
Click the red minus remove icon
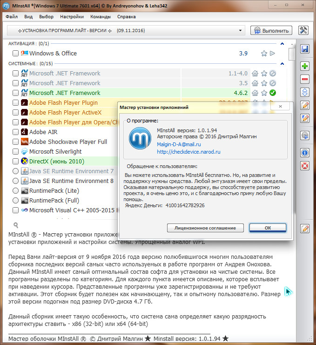305,79
